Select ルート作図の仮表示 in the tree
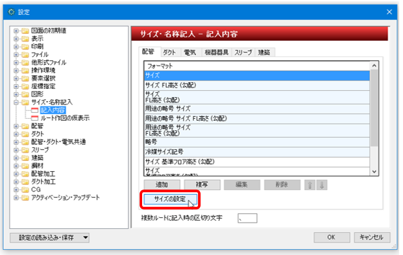403x255 pixels. tap(65, 118)
